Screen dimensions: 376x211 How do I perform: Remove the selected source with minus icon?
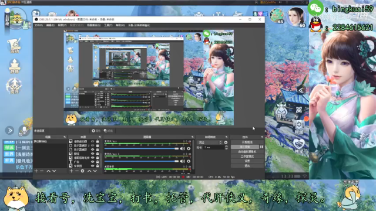click(77, 171)
